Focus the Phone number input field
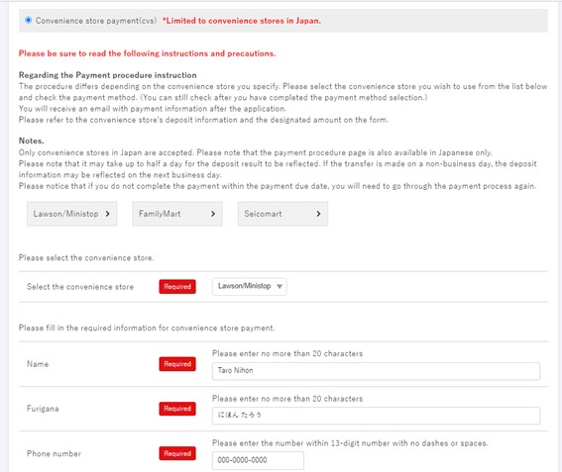The image size is (562, 472). coord(258,460)
